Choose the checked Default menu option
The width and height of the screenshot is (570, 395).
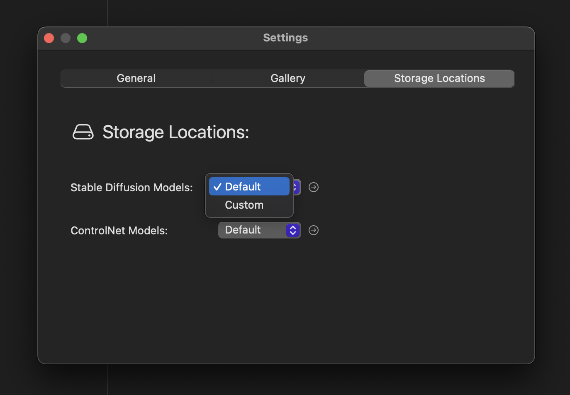click(x=249, y=187)
